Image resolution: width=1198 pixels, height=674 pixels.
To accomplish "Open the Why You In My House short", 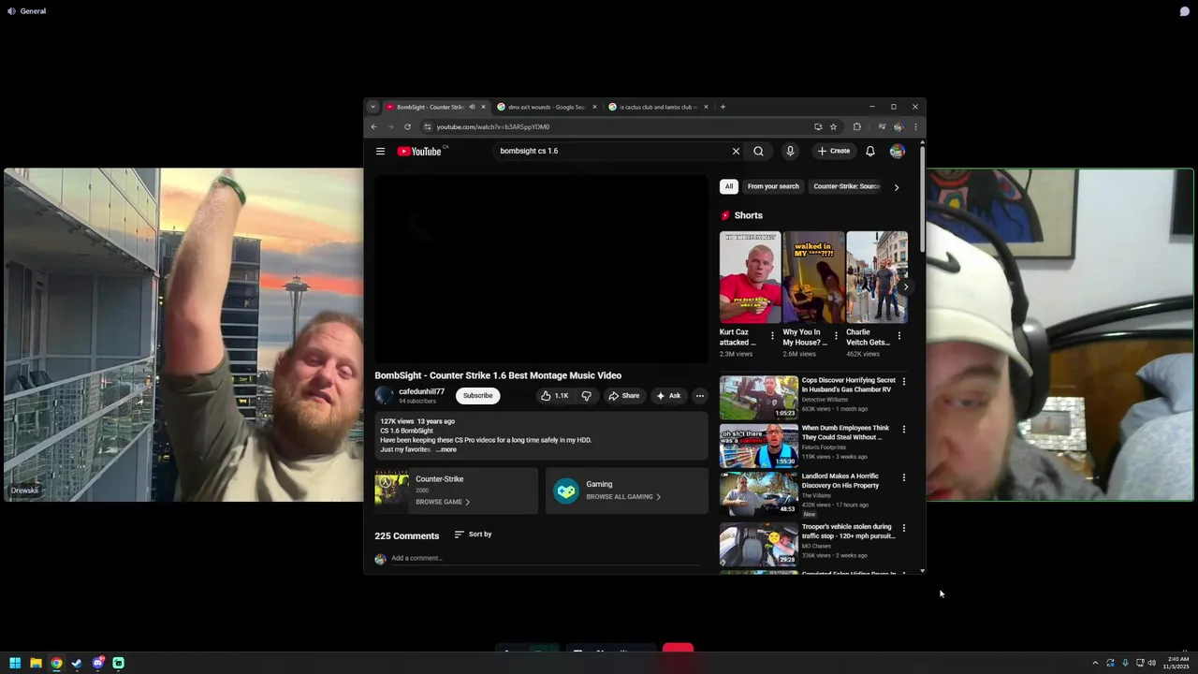I will click(x=813, y=278).
